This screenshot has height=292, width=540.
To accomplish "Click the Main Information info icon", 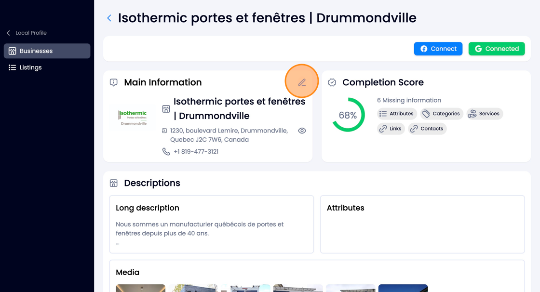I will pyautogui.click(x=114, y=82).
